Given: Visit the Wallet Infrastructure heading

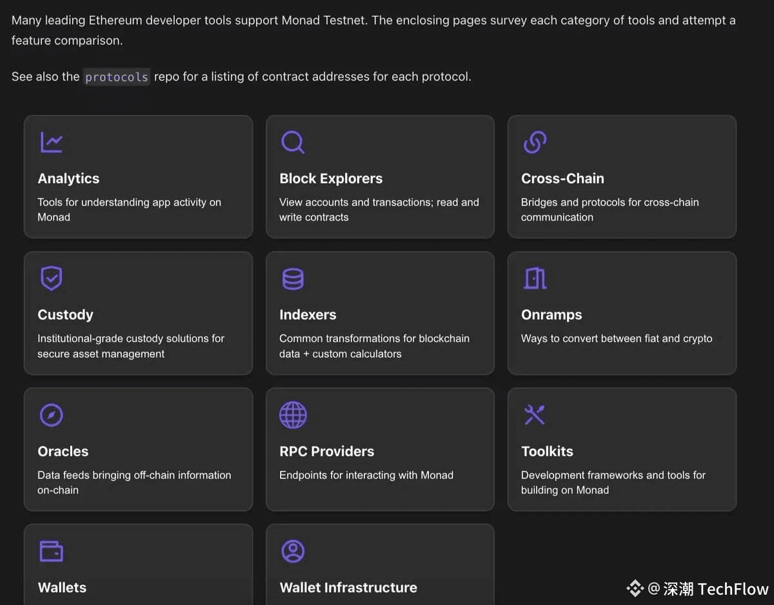Looking at the screenshot, I should click(x=348, y=588).
